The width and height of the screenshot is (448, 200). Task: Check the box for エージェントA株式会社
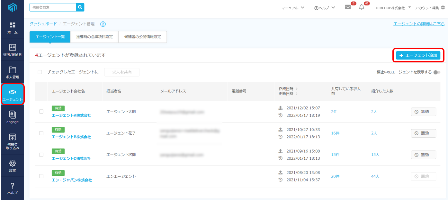(41, 112)
